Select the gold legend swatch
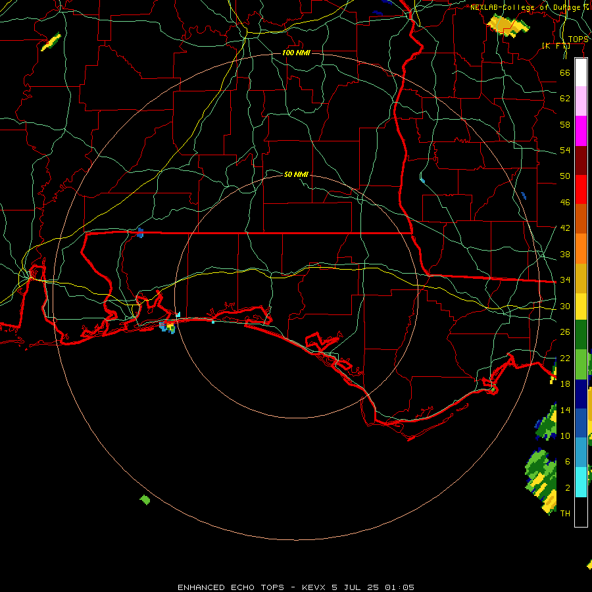 (581, 278)
